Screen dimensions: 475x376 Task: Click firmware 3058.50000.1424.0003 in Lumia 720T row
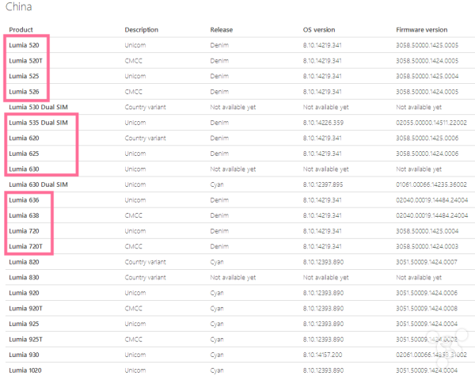pos(427,246)
